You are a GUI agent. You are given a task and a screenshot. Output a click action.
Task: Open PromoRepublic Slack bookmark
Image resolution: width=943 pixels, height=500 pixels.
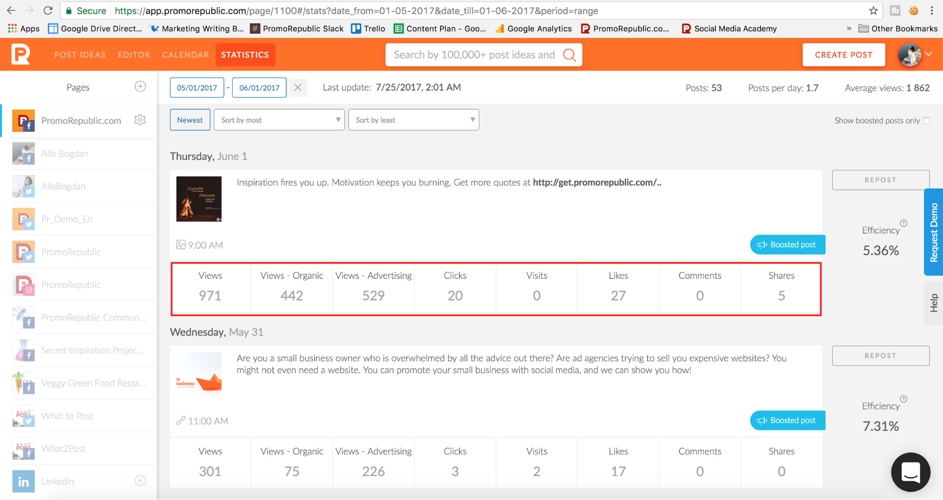coord(297,28)
